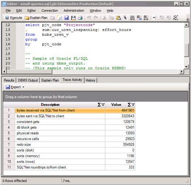This screenshot has width=191, height=185.
Task: Click the Undo arrow icon
Action: [x=89, y=18]
